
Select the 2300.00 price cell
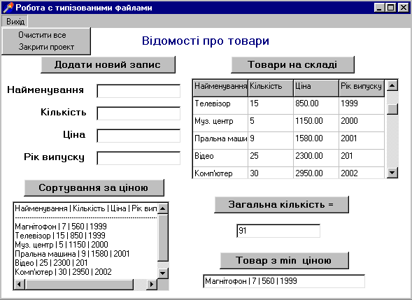click(316, 158)
